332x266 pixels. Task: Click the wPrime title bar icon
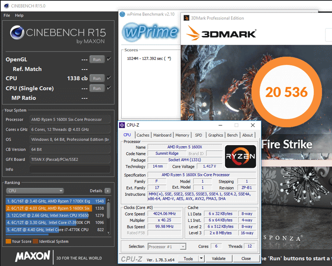(x=122, y=14)
